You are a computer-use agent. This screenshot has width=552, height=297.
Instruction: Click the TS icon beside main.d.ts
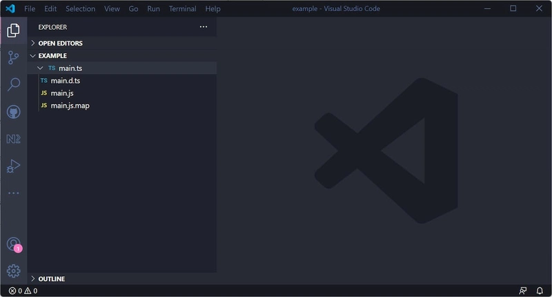click(44, 81)
